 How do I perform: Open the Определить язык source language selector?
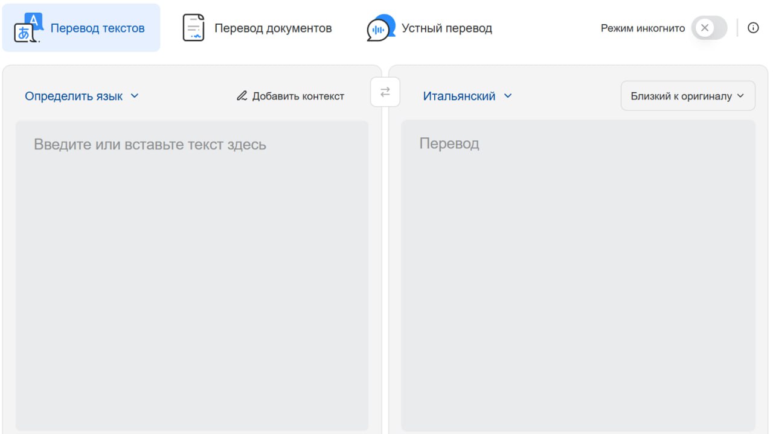(x=74, y=96)
